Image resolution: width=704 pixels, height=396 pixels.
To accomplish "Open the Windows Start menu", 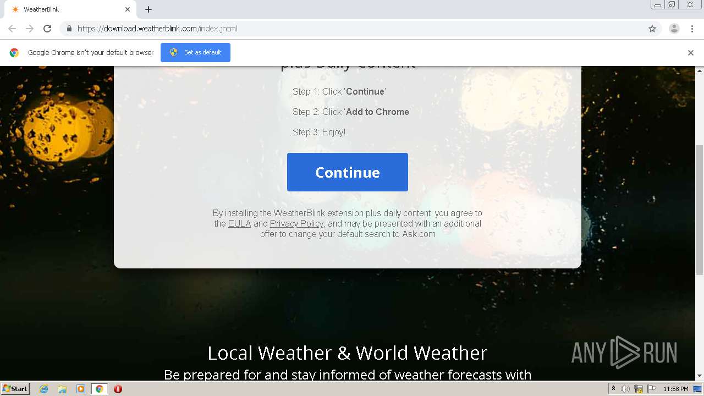I will click(15, 389).
